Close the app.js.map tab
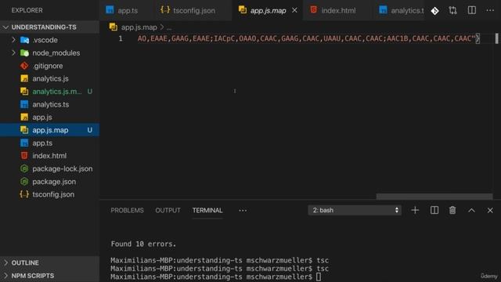 [x=294, y=10]
